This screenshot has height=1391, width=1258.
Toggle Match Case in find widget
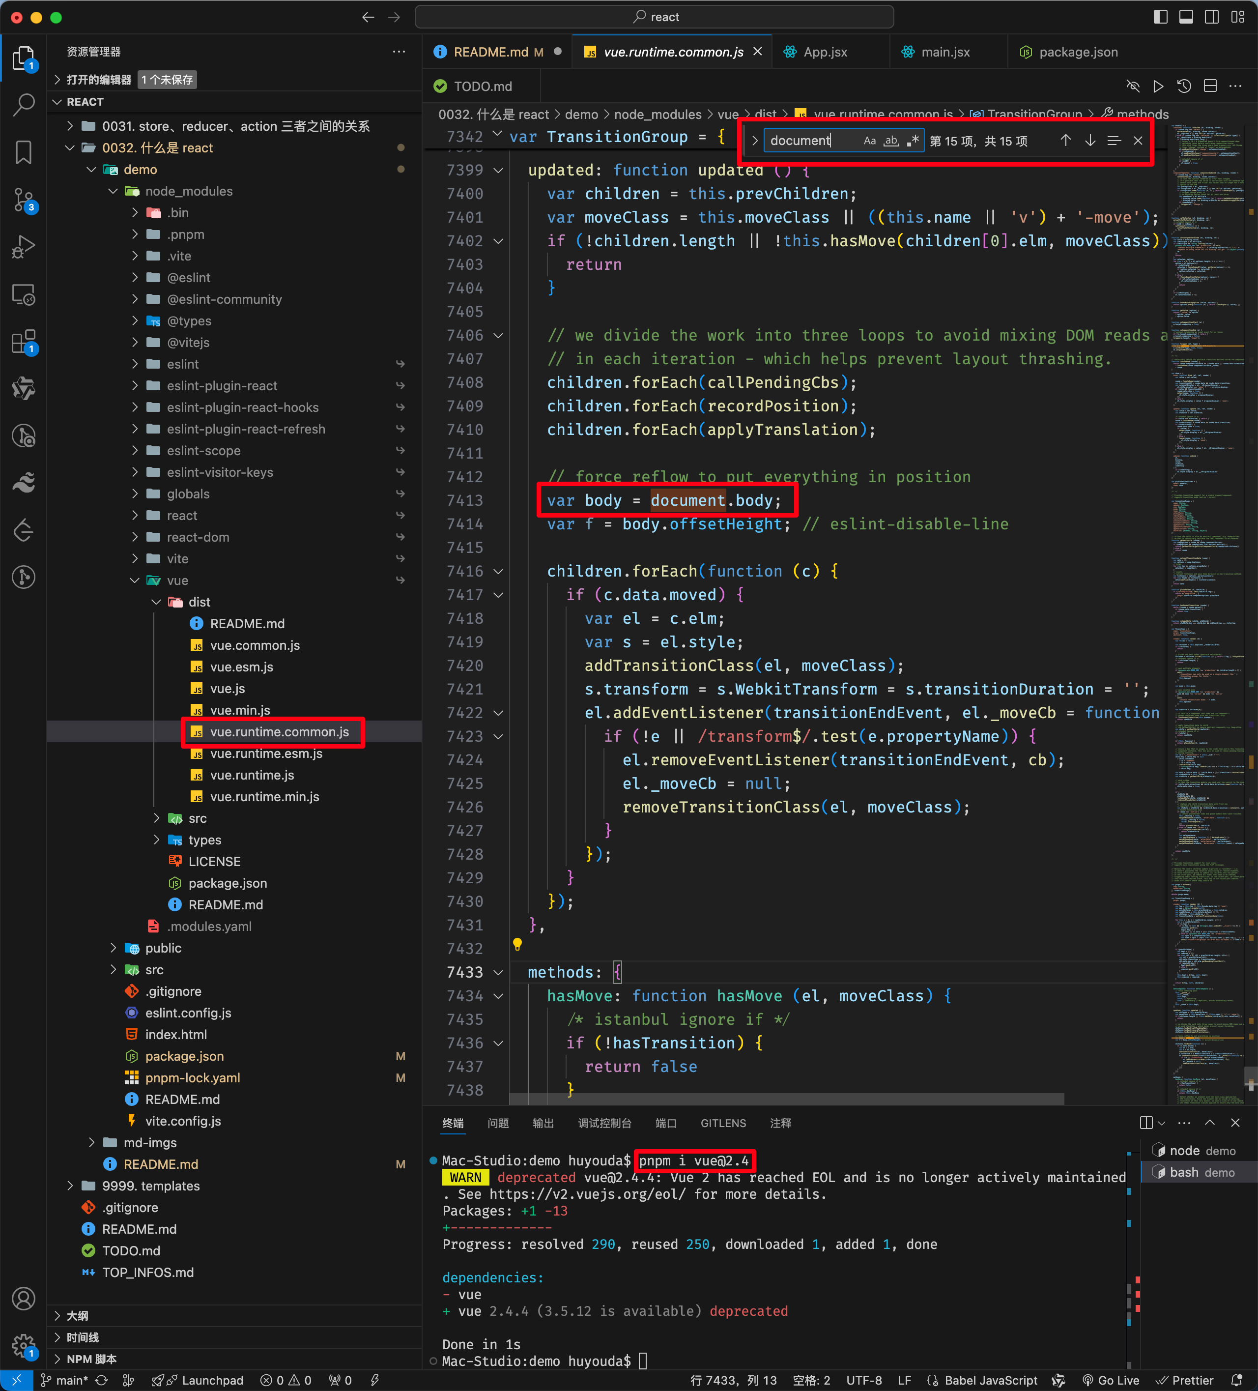[870, 141]
